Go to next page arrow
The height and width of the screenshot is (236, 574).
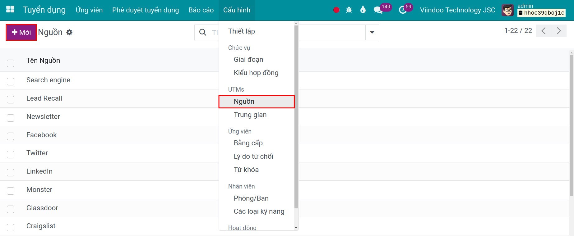(x=559, y=31)
